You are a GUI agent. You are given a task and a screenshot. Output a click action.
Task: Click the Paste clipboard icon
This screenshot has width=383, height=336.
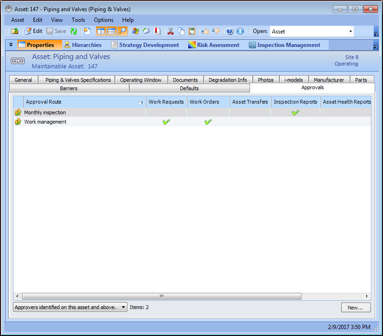coord(192,31)
